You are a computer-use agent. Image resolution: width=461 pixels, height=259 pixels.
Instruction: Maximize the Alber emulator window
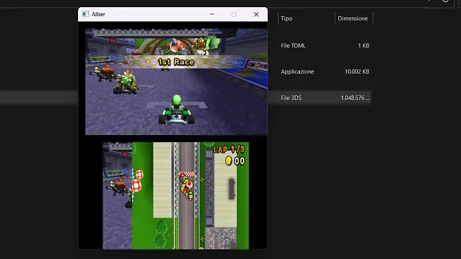[x=234, y=14]
